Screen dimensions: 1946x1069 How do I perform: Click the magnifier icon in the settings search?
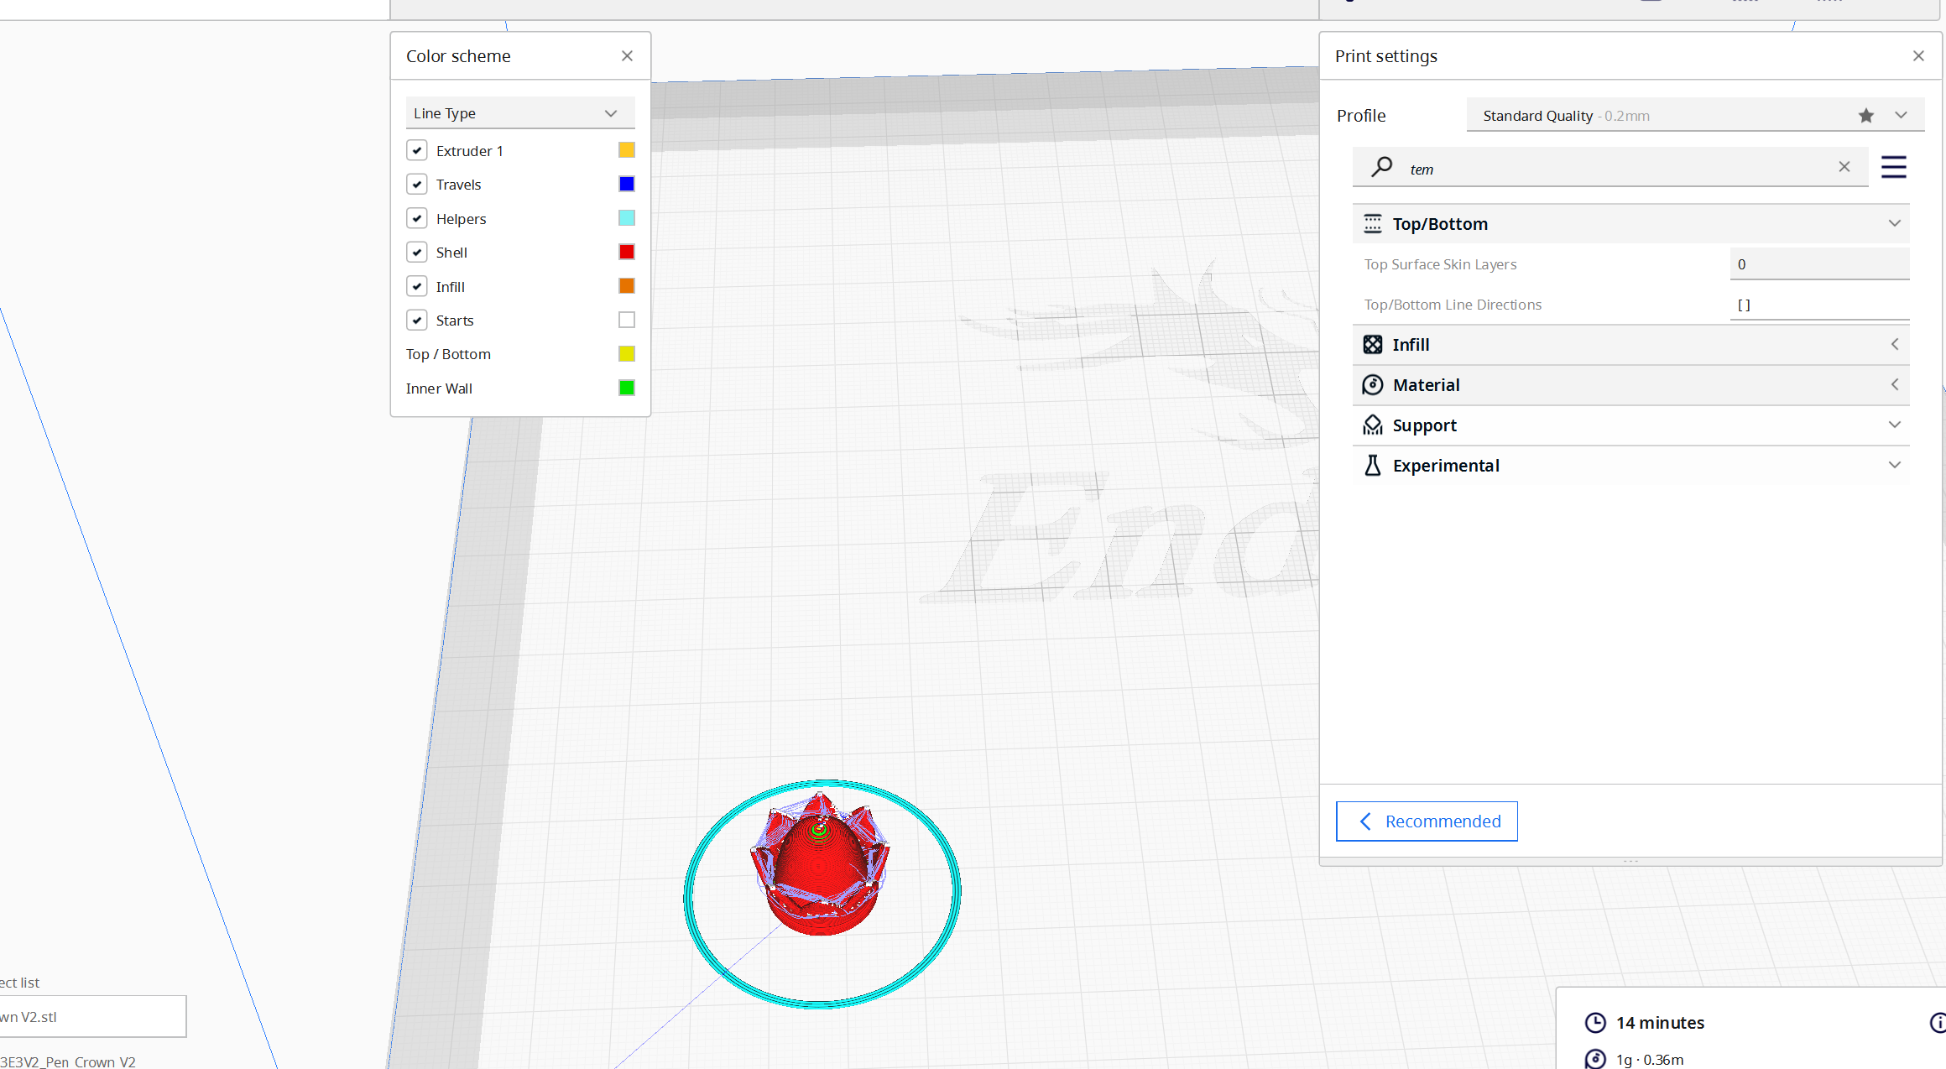coord(1381,167)
